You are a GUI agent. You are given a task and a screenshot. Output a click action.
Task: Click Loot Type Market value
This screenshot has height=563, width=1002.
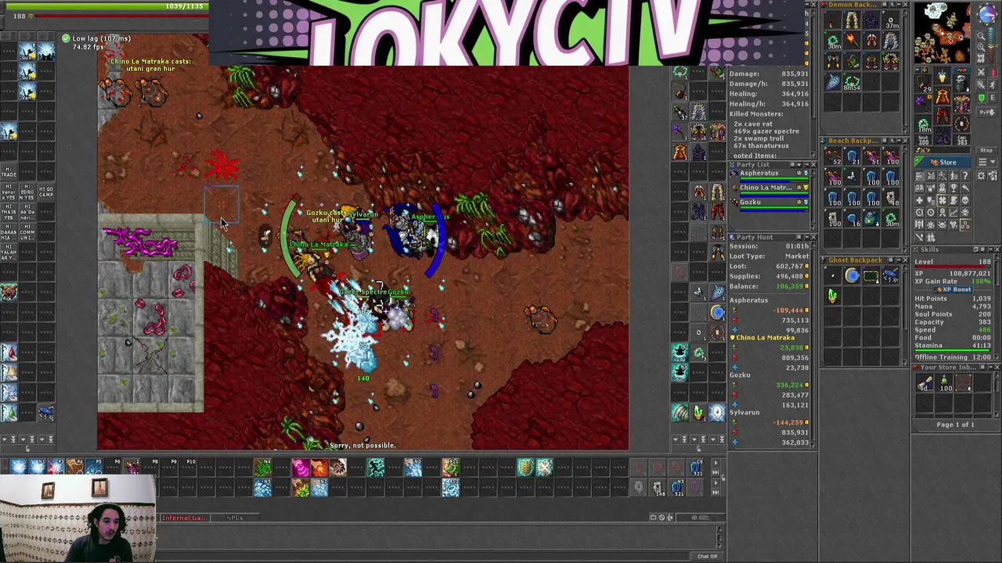796,256
